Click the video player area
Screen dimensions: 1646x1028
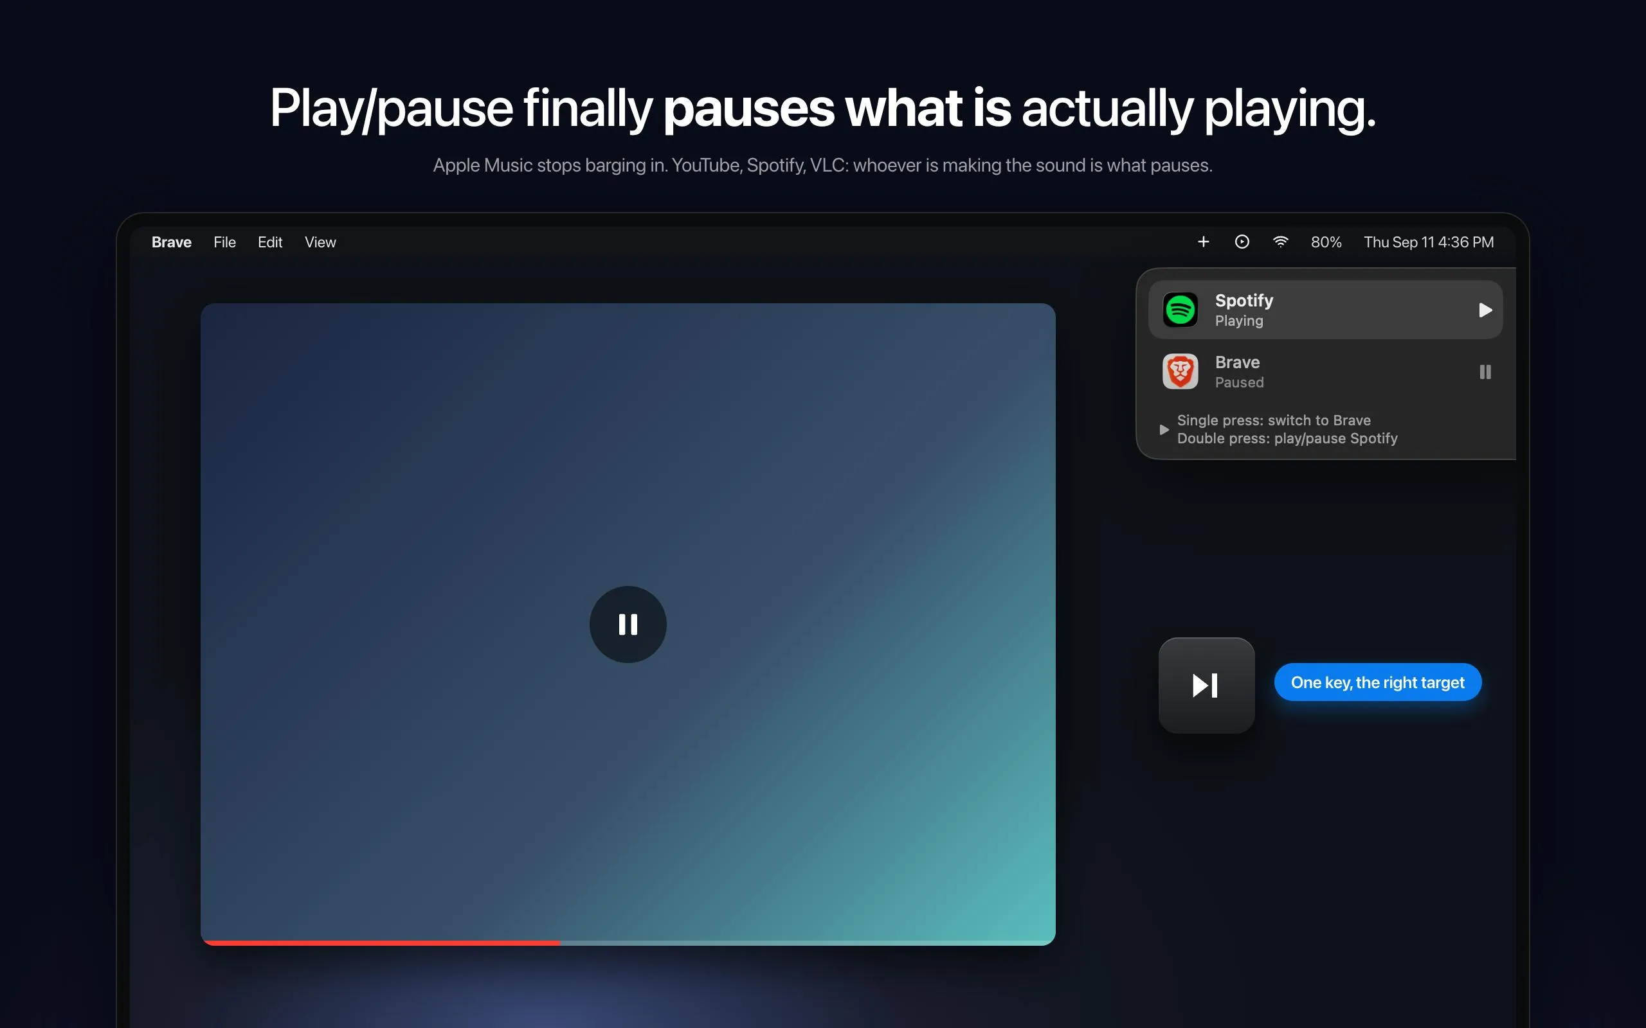click(x=628, y=624)
